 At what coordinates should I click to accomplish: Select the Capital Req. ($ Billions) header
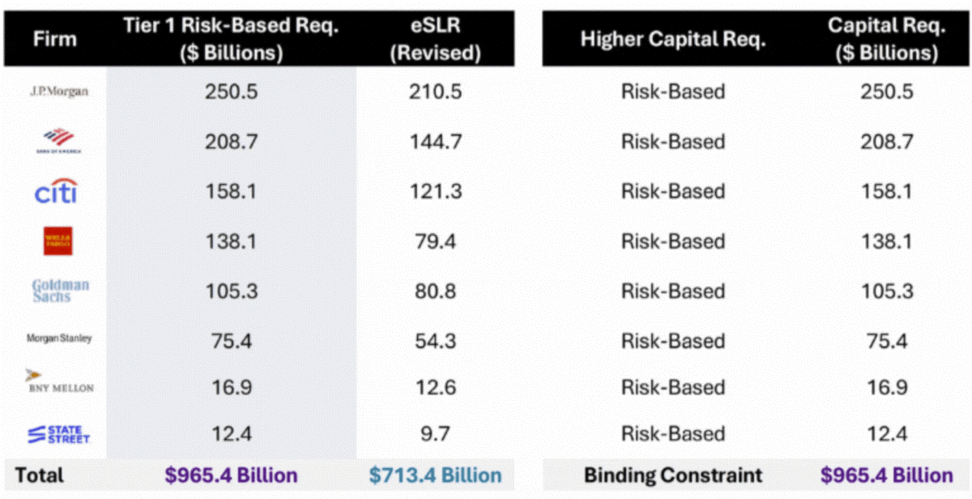[885, 39]
